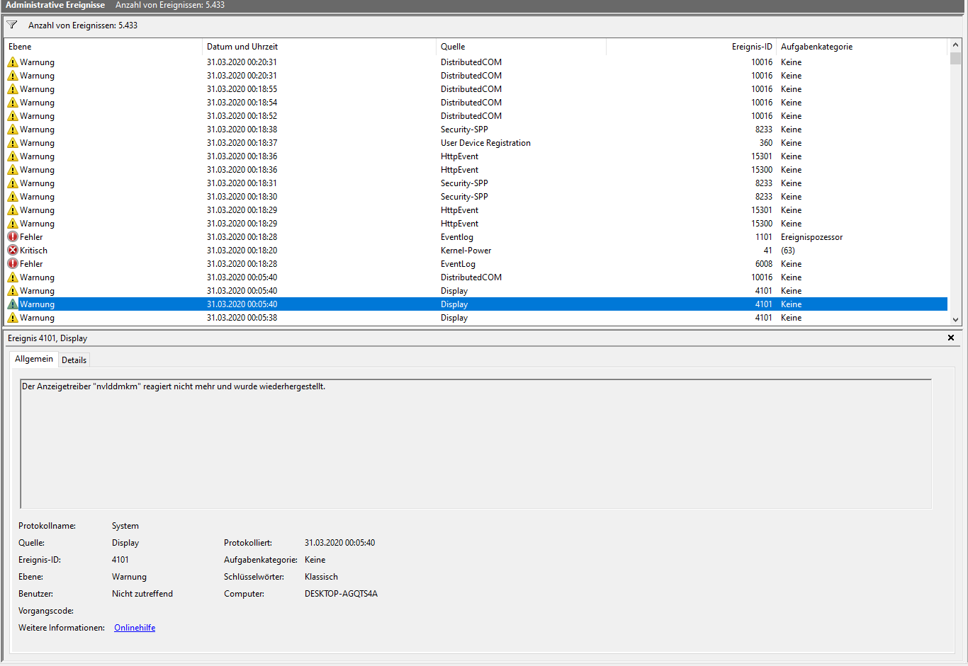968x666 pixels.
Task: Click warning icon of DistributedCOM 00:18:55 row
Action: (13, 89)
